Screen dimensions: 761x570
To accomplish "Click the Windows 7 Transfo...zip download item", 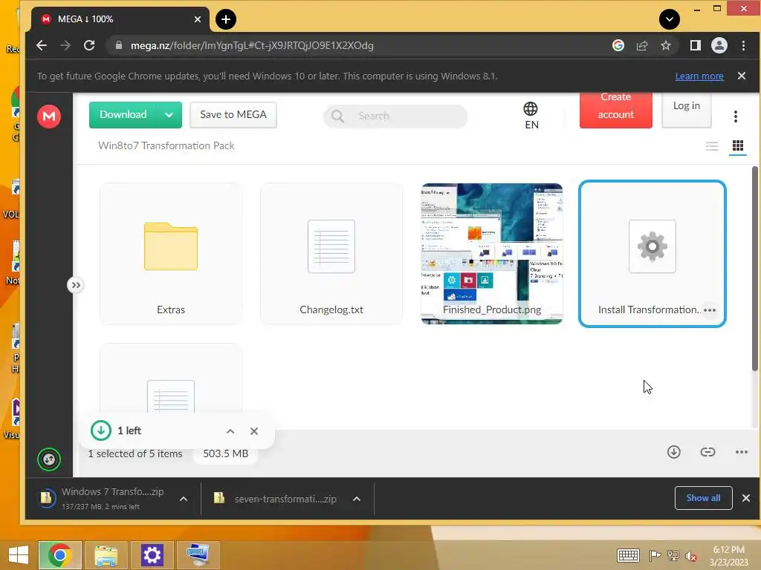I will tap(103, 498).
